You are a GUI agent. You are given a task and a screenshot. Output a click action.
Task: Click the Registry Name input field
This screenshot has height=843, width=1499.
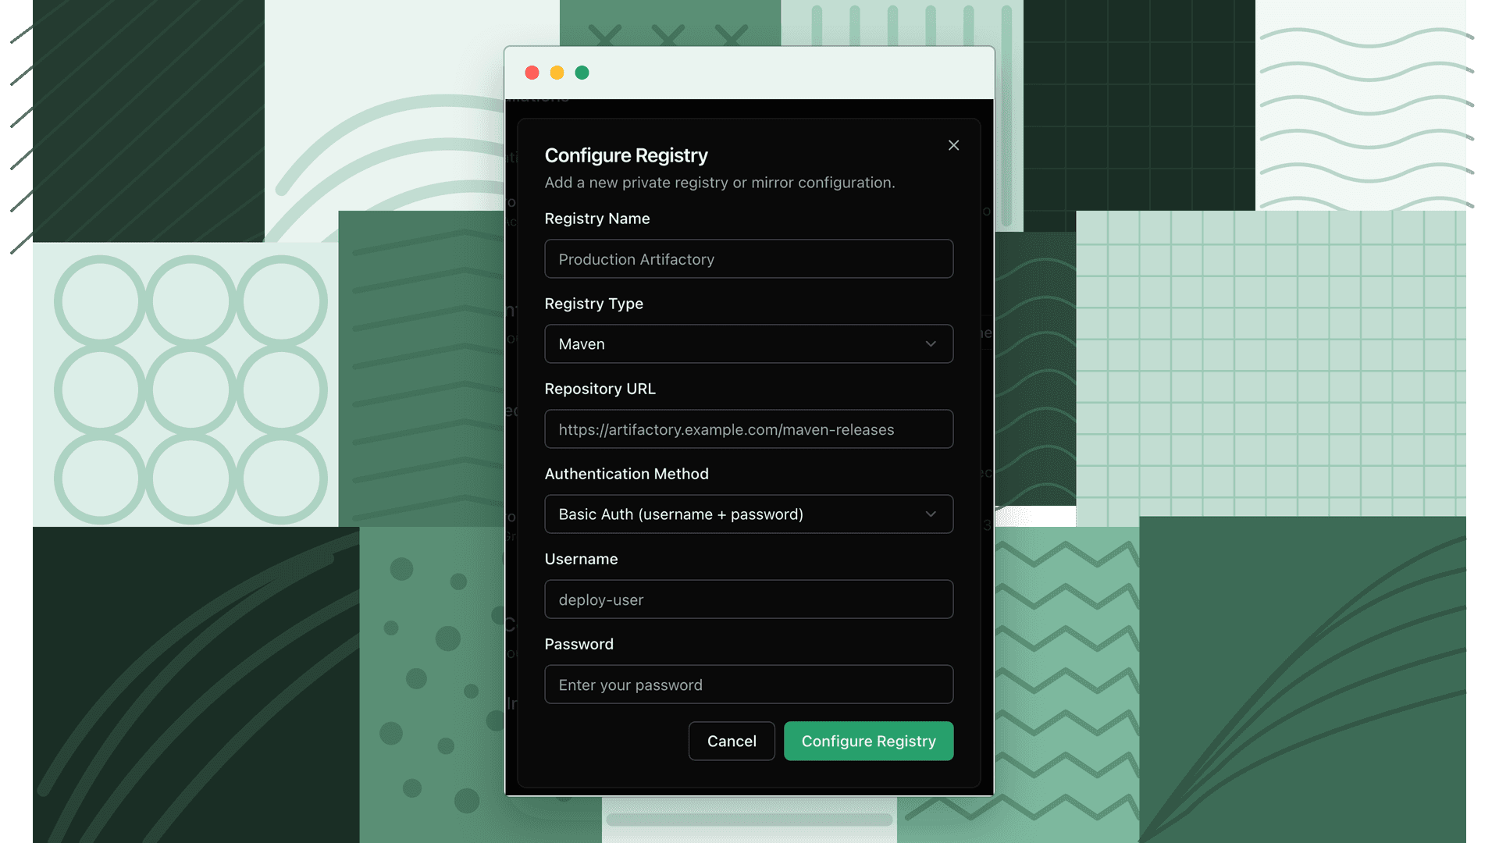pos(749,259)
